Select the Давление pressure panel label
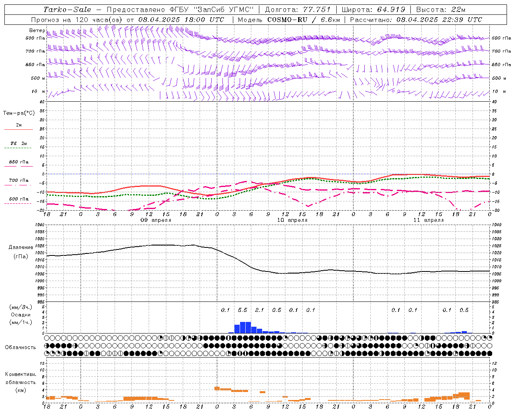The image size is (513, 410). tap(21, 247)
